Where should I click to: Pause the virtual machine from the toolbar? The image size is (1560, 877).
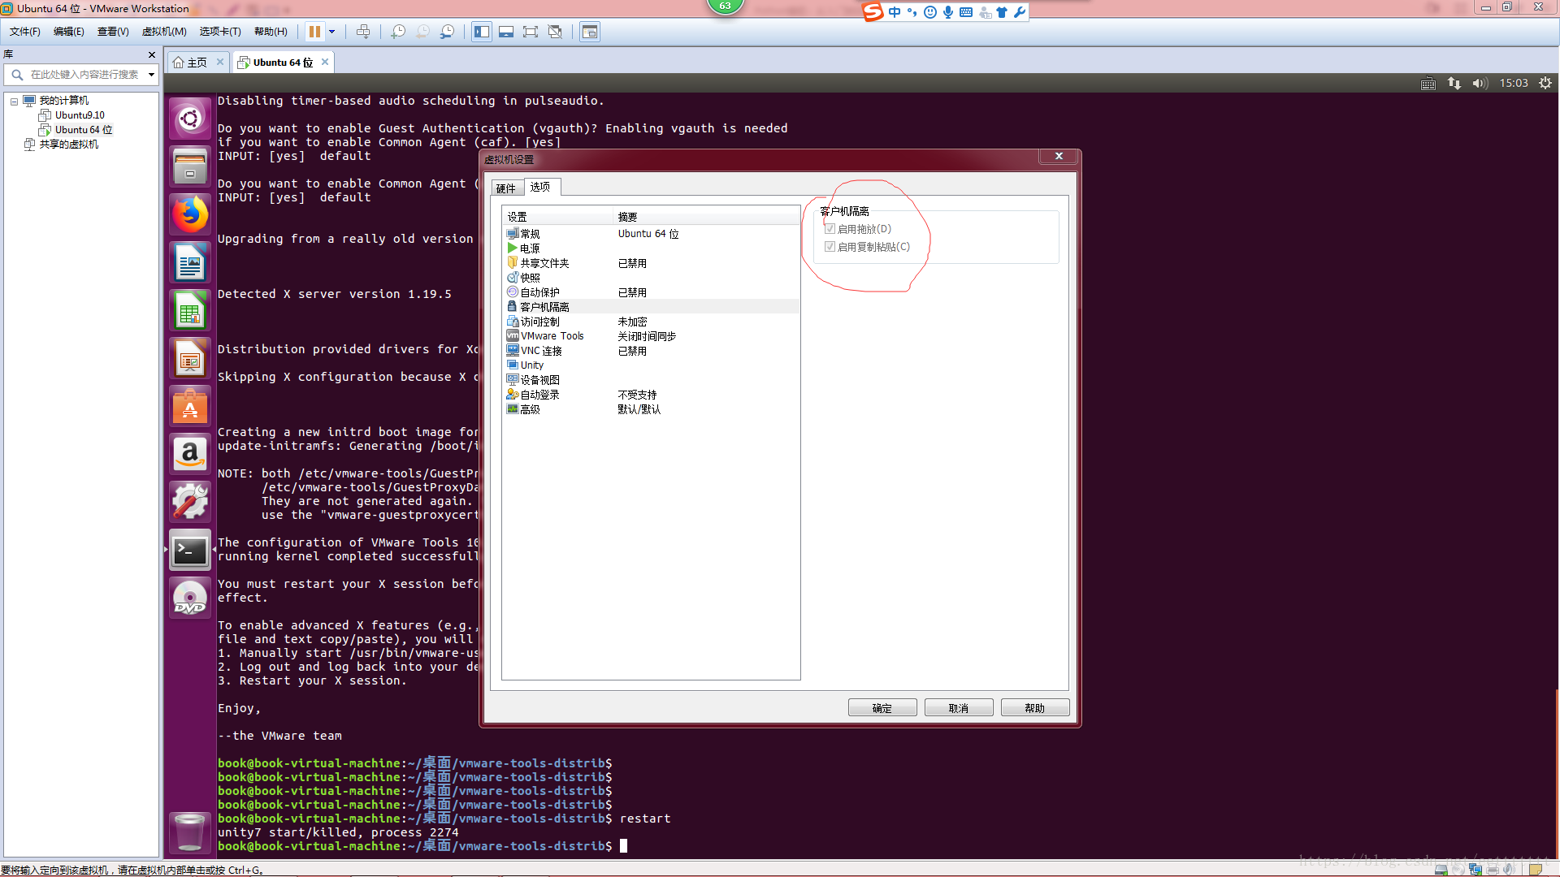click(314, 32)
